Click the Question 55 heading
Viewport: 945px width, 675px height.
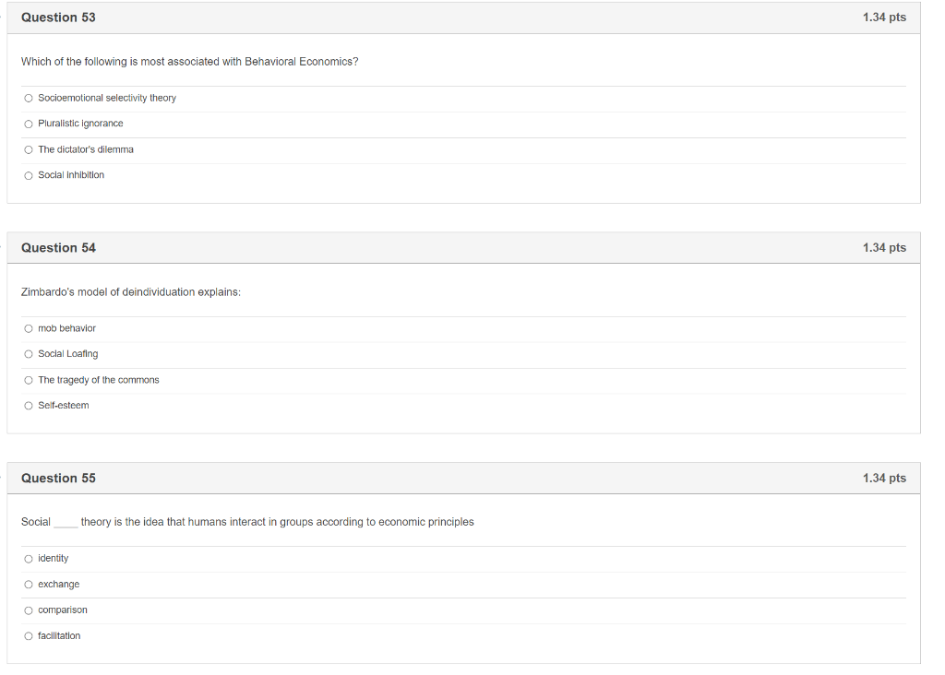[x=58, y=478]
